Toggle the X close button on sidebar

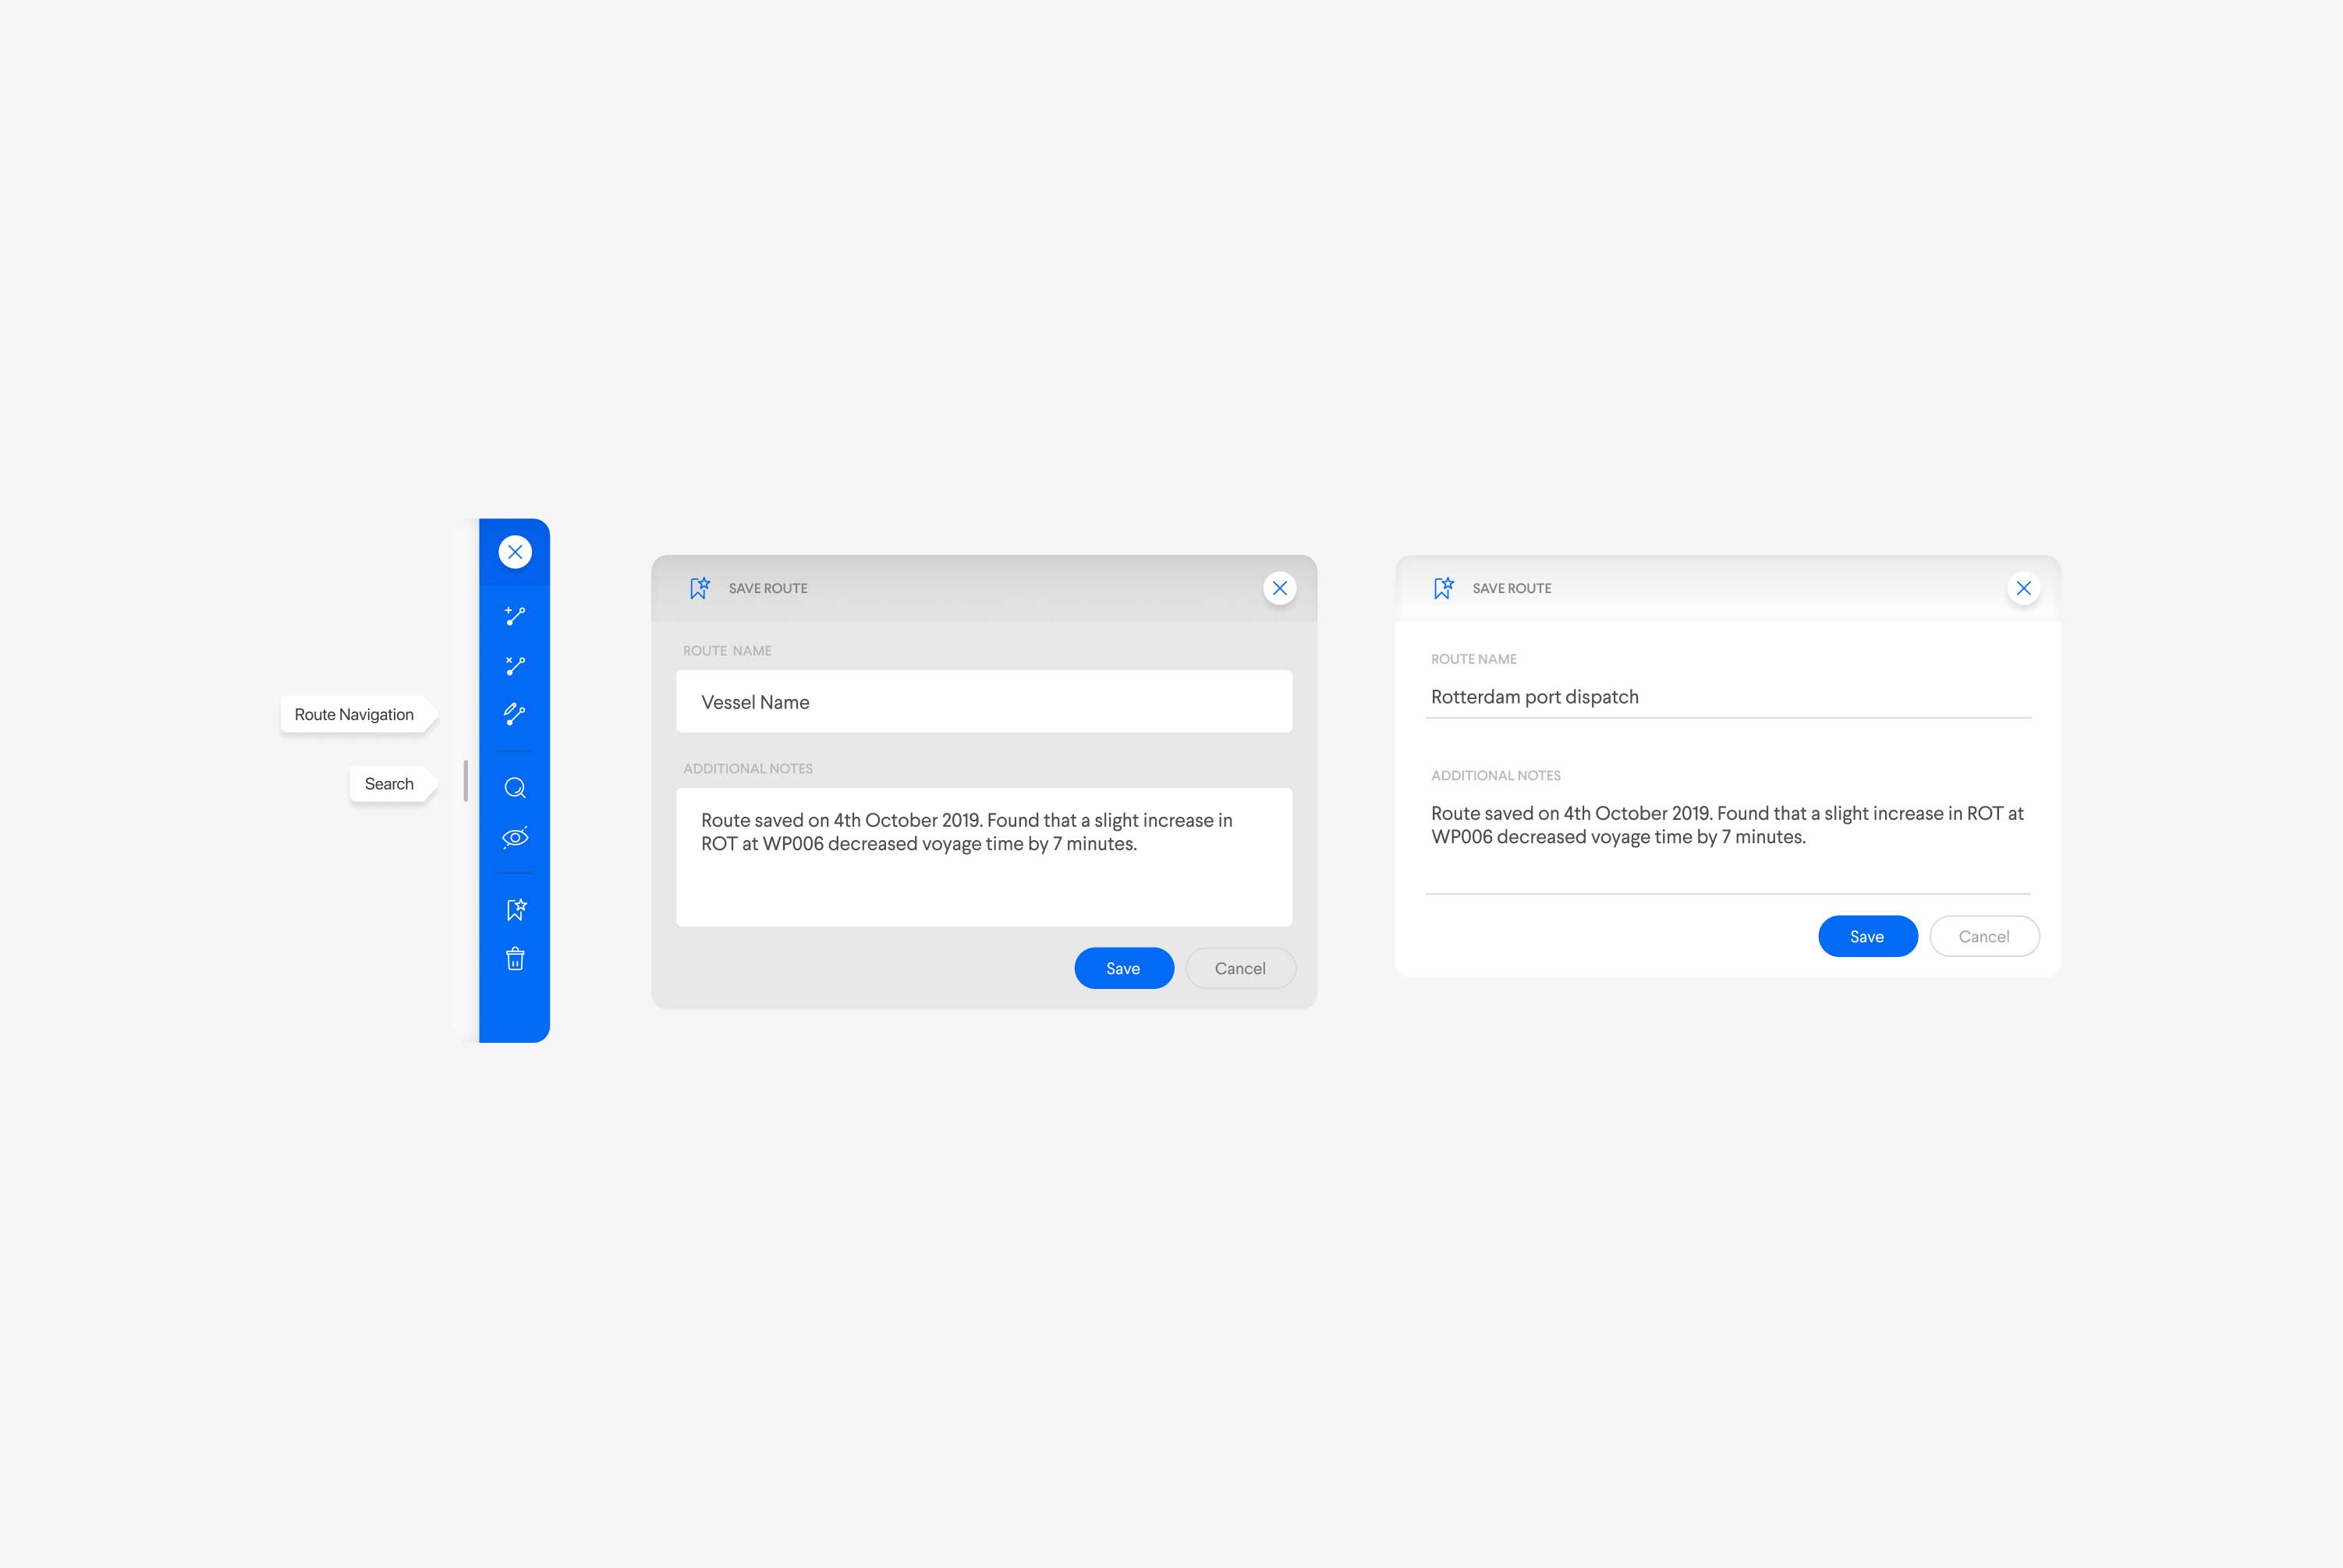pos(515,551)
